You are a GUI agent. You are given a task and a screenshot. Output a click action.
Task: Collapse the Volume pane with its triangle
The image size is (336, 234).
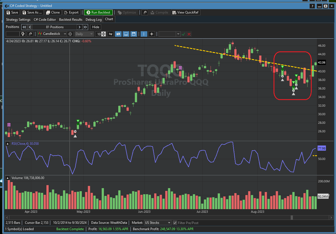[x=7, y=178]
